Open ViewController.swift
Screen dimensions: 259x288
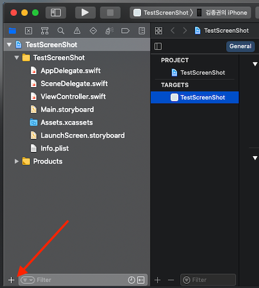click(x=68, y=97)
